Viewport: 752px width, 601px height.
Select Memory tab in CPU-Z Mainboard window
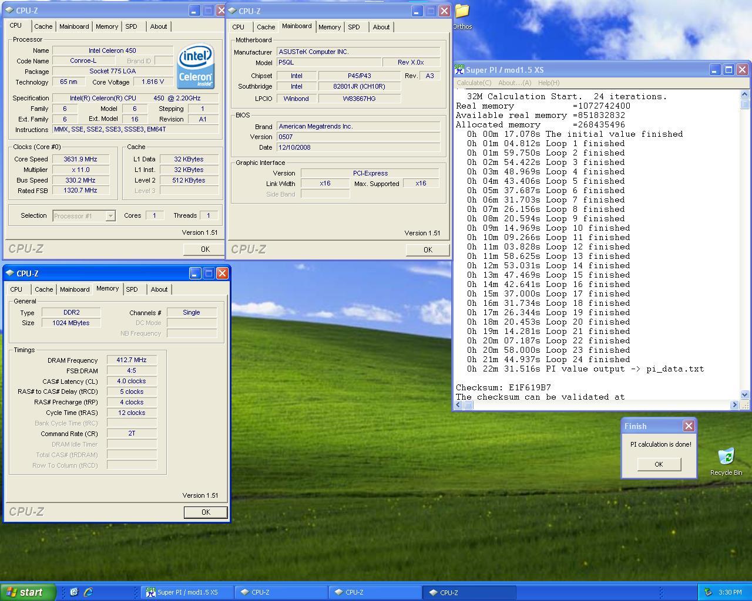click(x=330, y=27)
